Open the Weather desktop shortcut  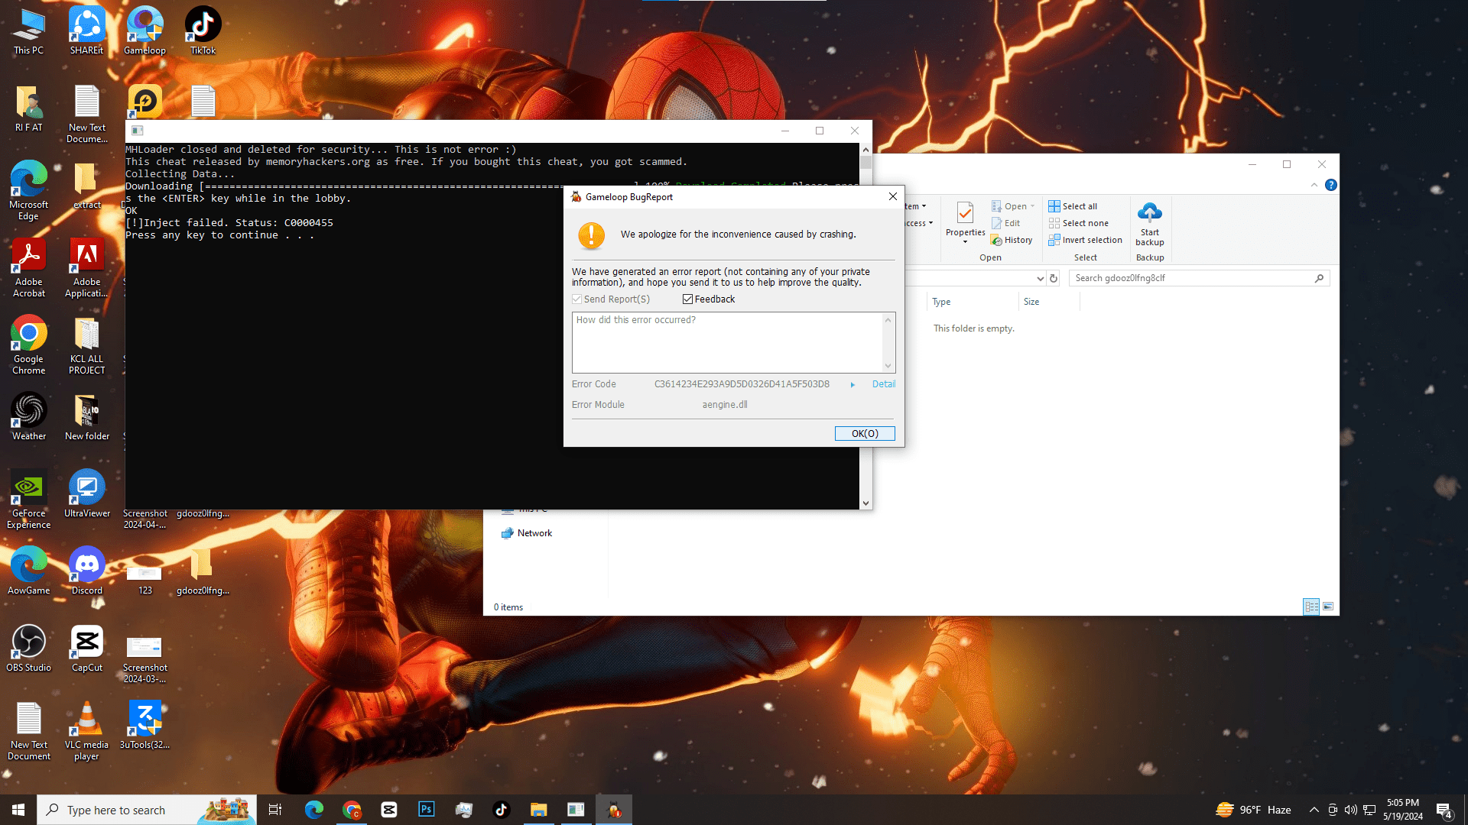coord(29,416)
